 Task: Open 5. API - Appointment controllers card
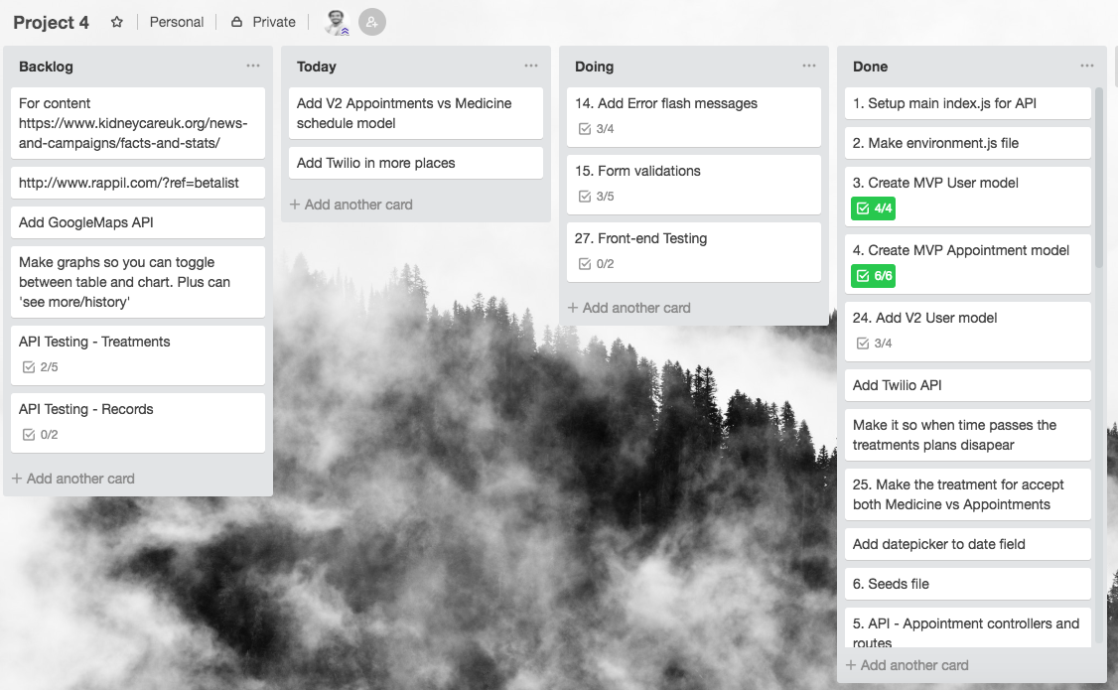967,628
